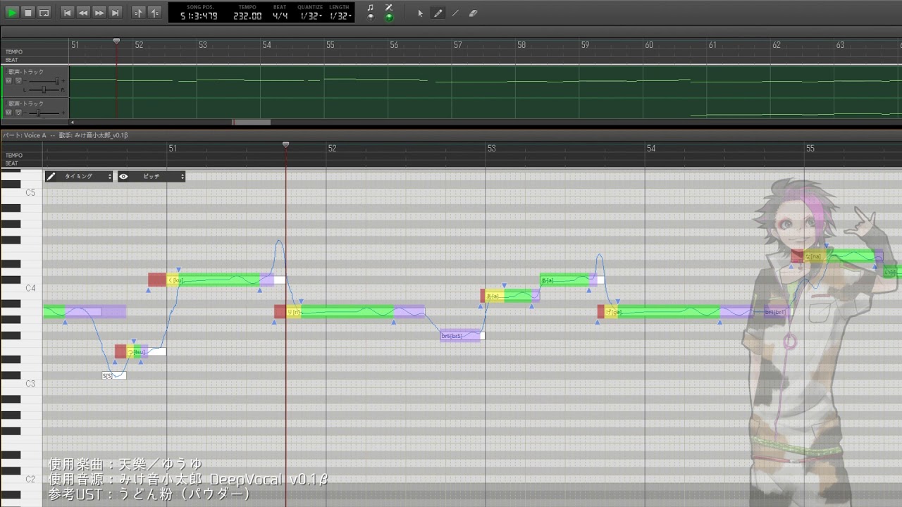Click the playhead marker in piano roll ruler
This screenshot has width=902, height=507.
pyautogui.click(x=285, y=144)
